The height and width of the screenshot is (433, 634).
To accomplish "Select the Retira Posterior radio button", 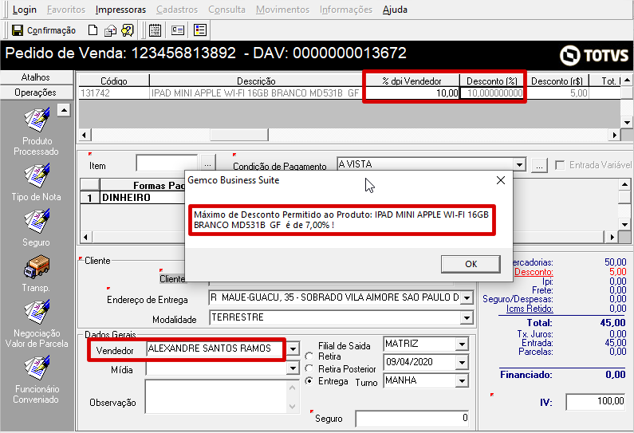I will tap(309, 368).
